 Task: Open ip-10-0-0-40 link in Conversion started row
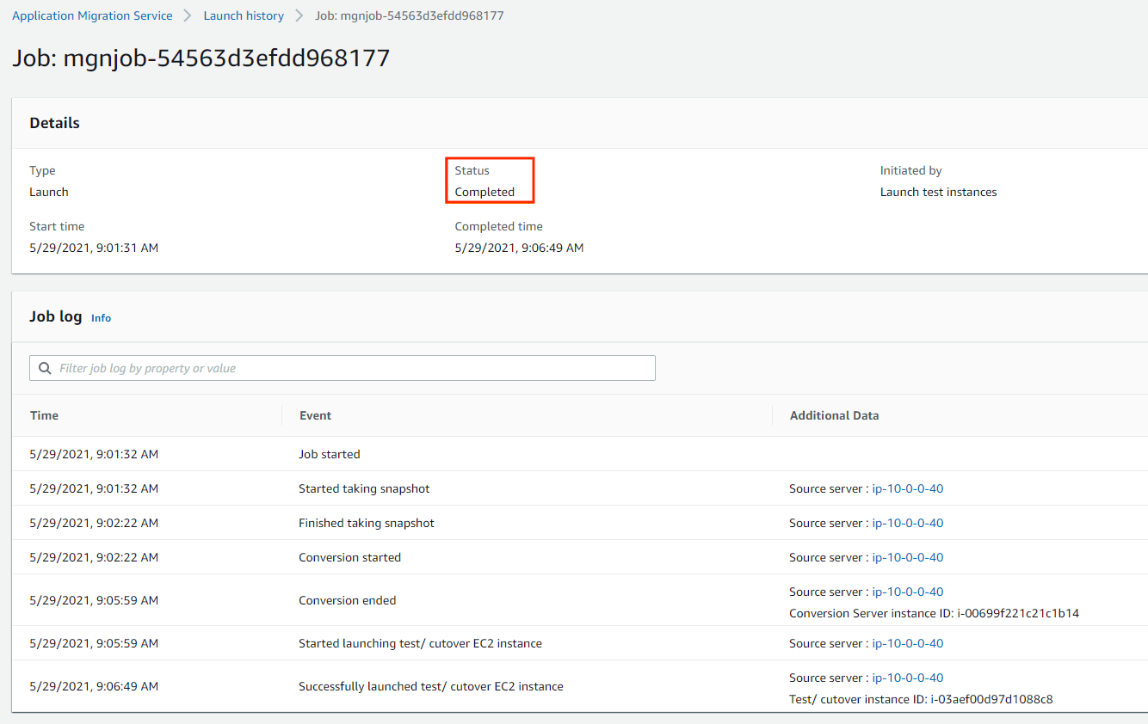[908, 557]
